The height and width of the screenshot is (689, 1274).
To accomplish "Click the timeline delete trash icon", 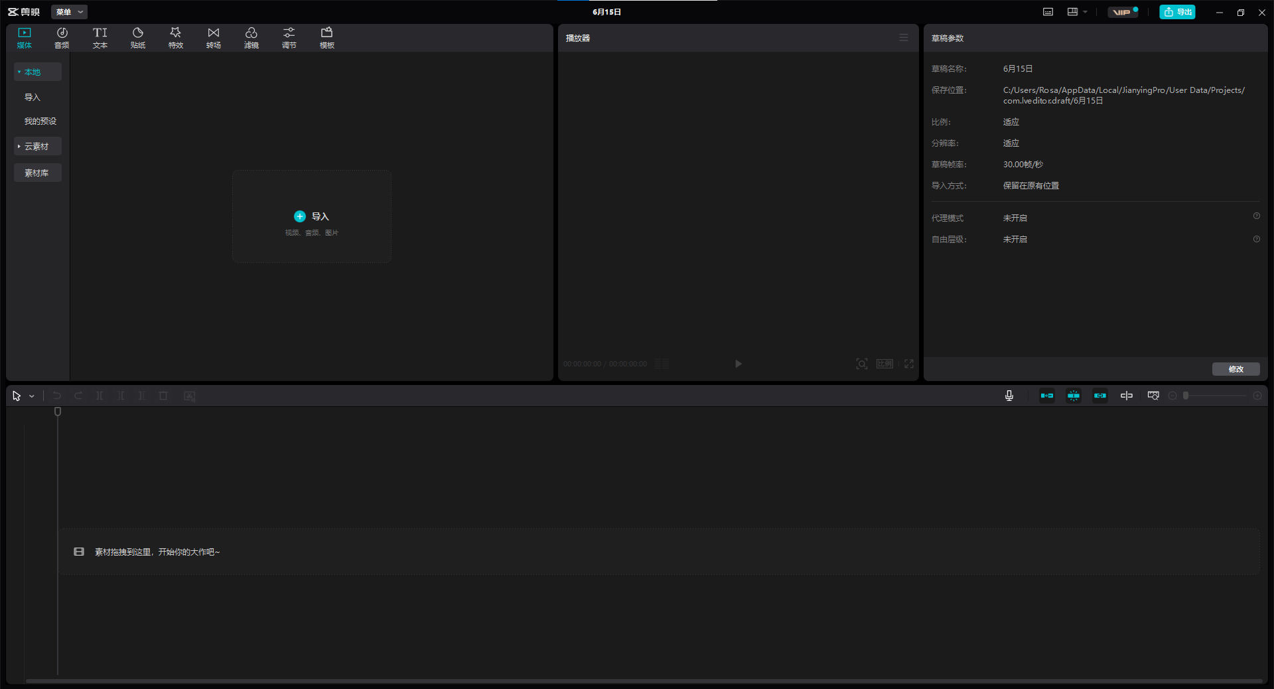I will [x=163, y=396].
